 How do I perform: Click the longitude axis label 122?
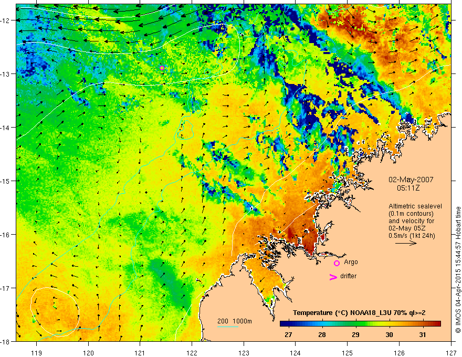pyautogui.click(x=192, y=353)
